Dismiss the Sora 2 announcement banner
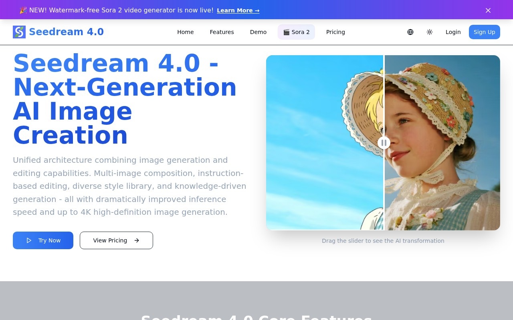This screenshot has height=320, width=513. pos(488,10)
